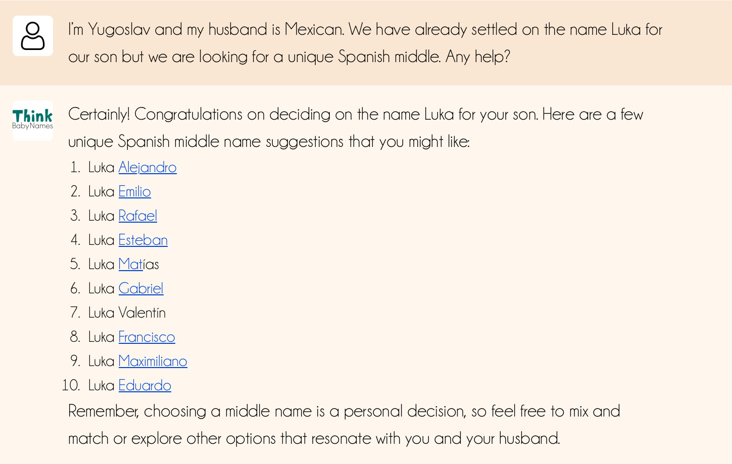The width and height of the screenshot is (732, 464).
Task: Open the Alejandro name link
Action: pyautogui.click(x=148, y=168)
